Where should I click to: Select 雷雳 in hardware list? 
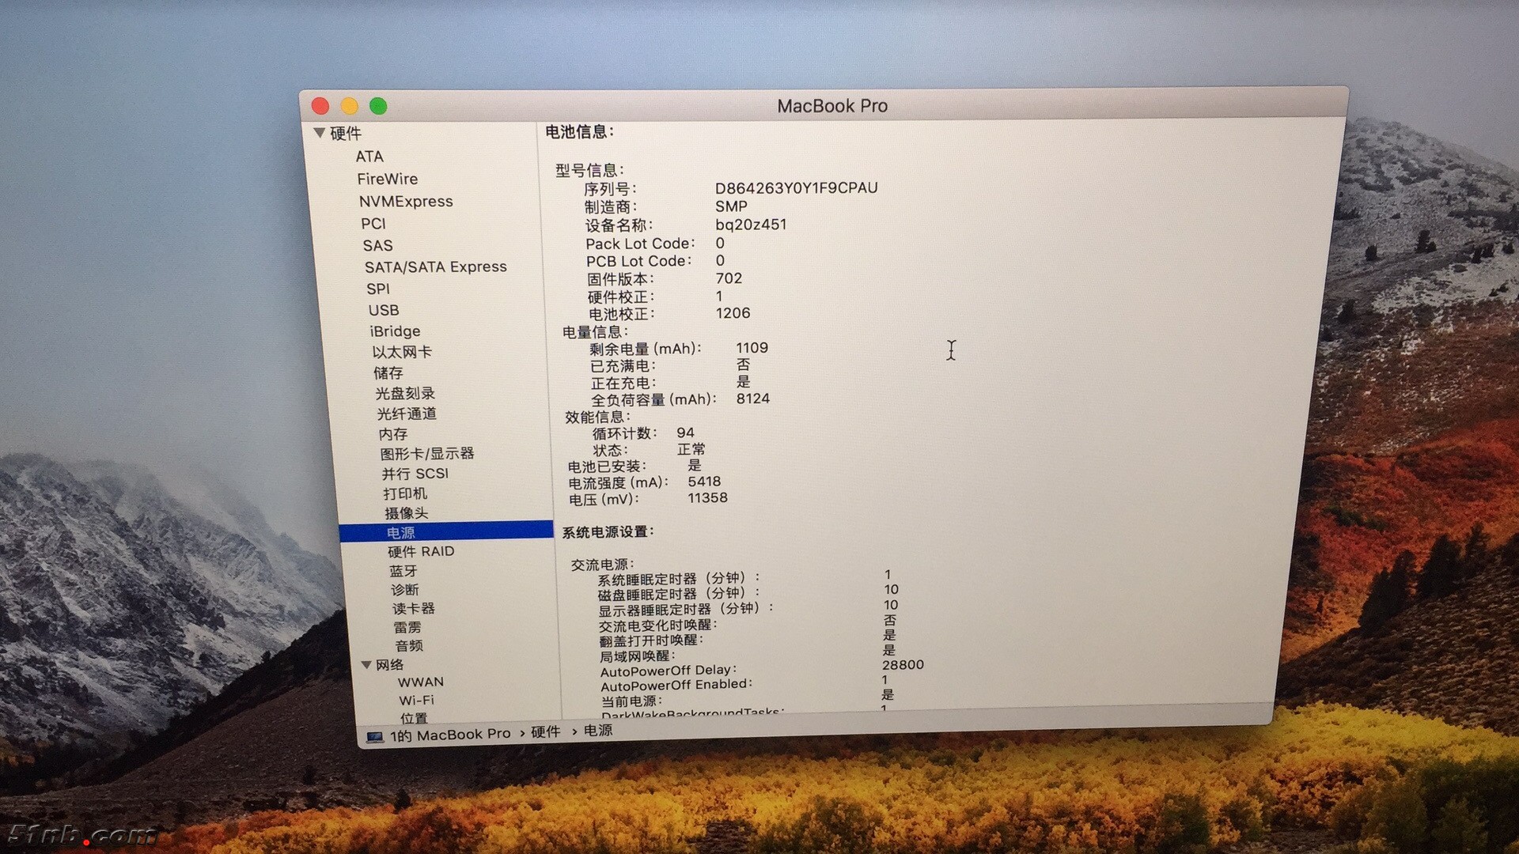tap(407, 628)
